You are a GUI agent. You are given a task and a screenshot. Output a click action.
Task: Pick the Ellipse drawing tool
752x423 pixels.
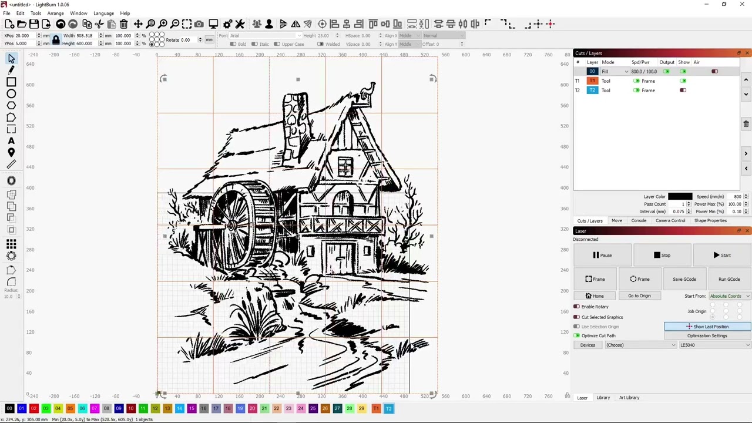point(11,94)
